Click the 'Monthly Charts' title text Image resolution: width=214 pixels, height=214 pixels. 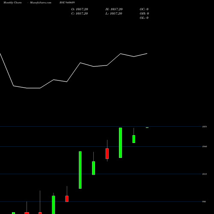tap(12, 3)
